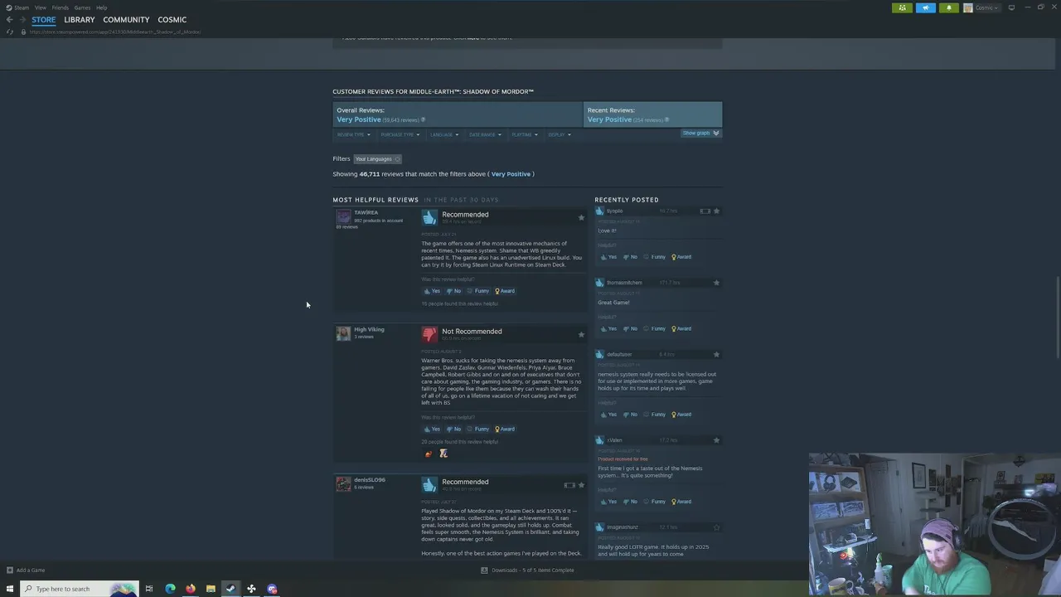Click help icon next to recent reviews count
Viewport: 1061px width, 597px height.
coord(666,120)
